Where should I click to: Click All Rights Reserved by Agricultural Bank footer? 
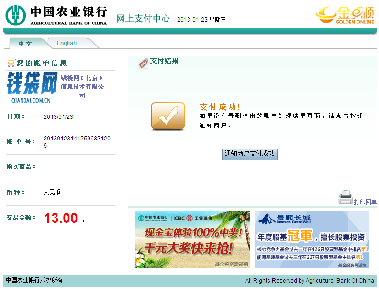(x=310, y=280)
